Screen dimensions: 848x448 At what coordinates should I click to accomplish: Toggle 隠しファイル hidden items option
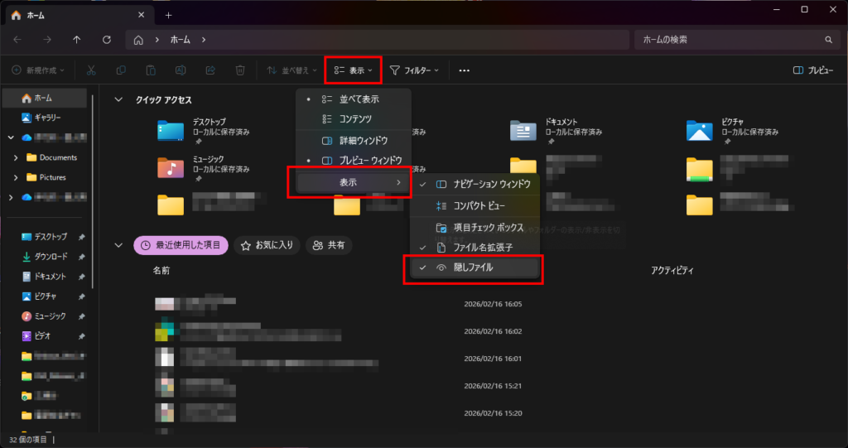[x=475, y=267]
